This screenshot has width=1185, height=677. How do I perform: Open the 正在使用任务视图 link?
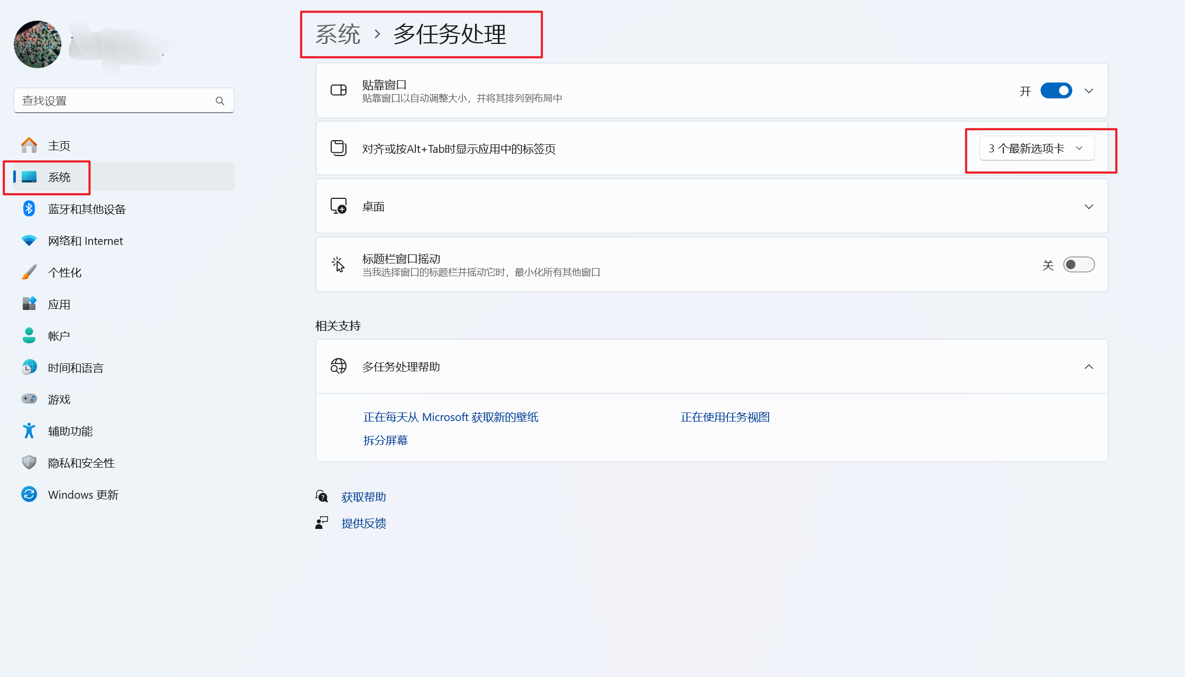point(725,417)
